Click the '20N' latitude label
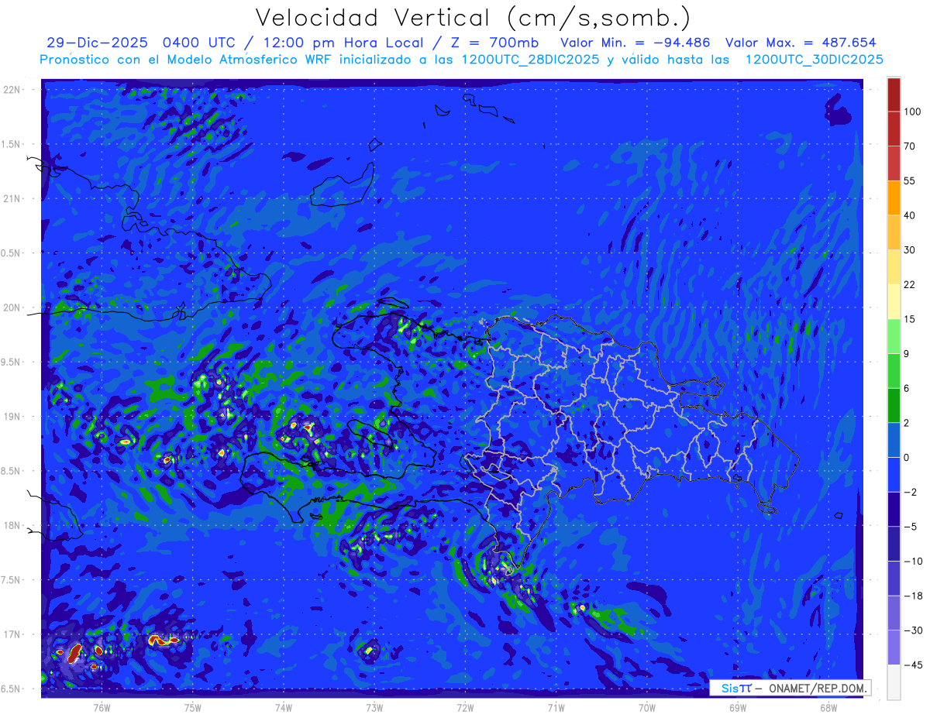Viewport: 930px width, 718px height. point(12,307)
